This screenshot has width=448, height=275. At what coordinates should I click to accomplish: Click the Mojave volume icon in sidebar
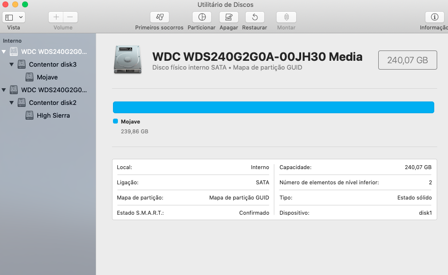coord(29,77)
